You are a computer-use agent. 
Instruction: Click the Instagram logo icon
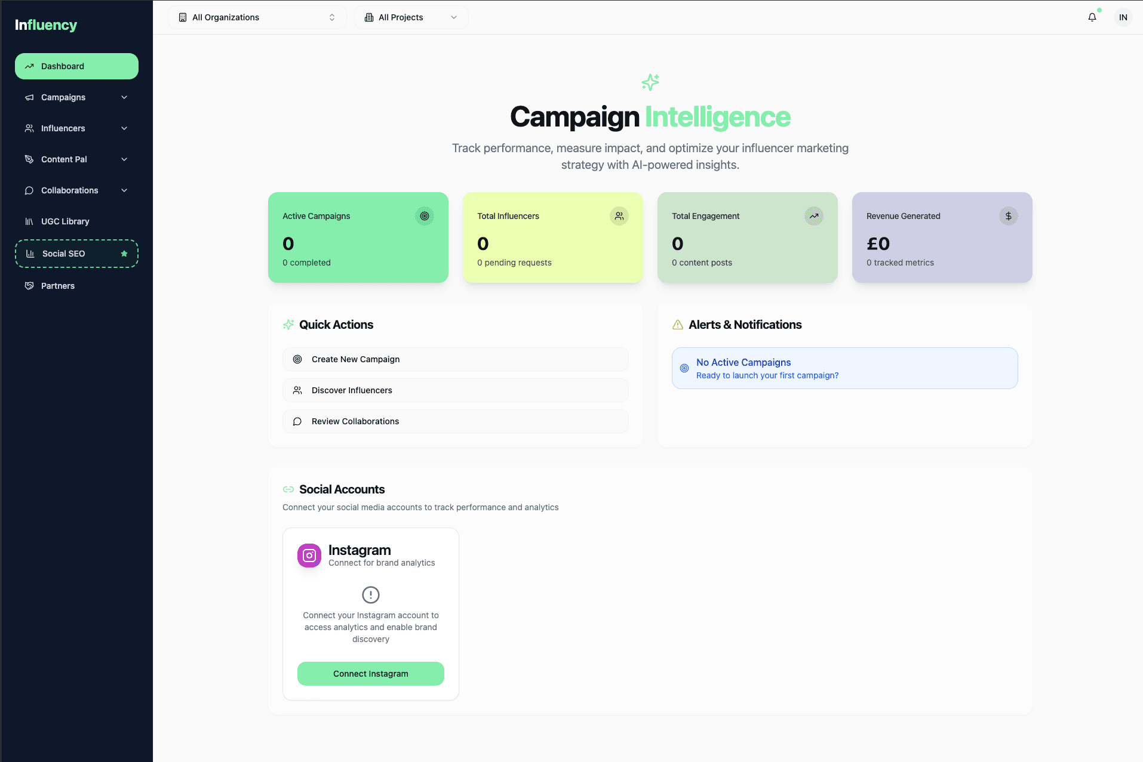point(309,555)
